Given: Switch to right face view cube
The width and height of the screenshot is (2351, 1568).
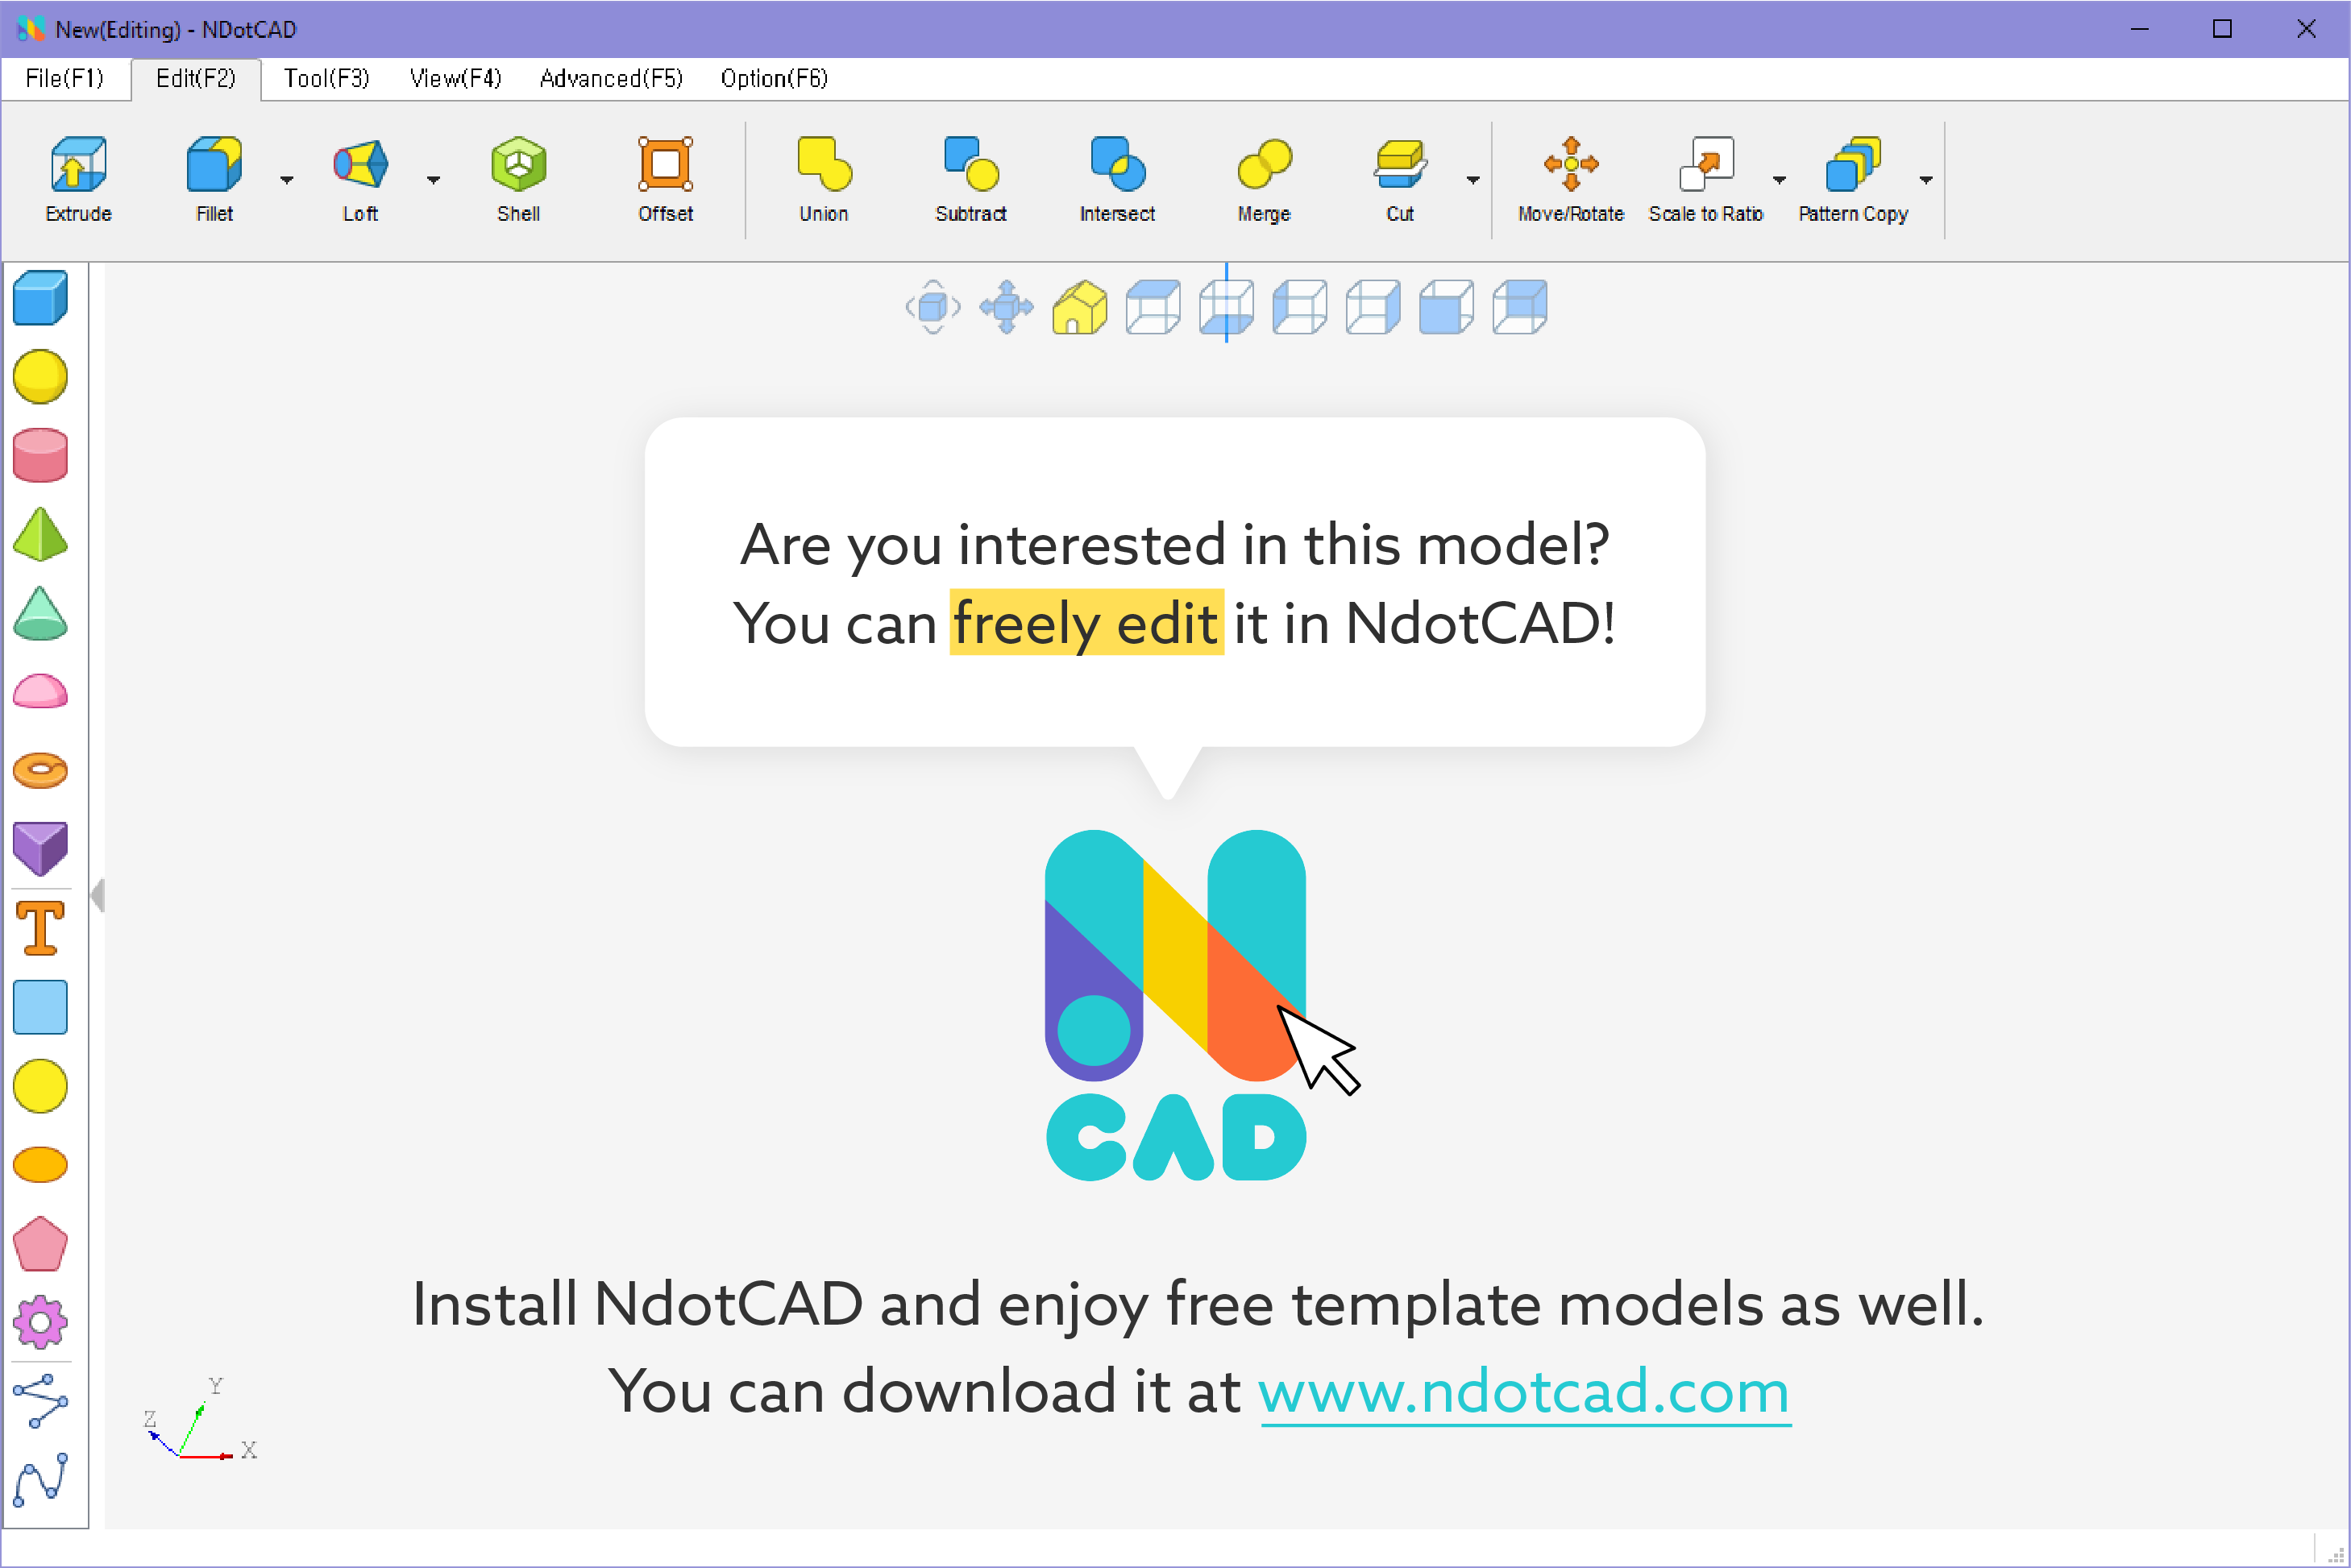Looking at the screenshot, I should tap(1373, 307).
